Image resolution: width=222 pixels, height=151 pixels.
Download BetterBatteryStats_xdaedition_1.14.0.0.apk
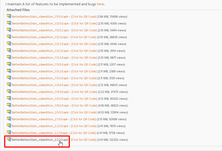click(40, 92)
